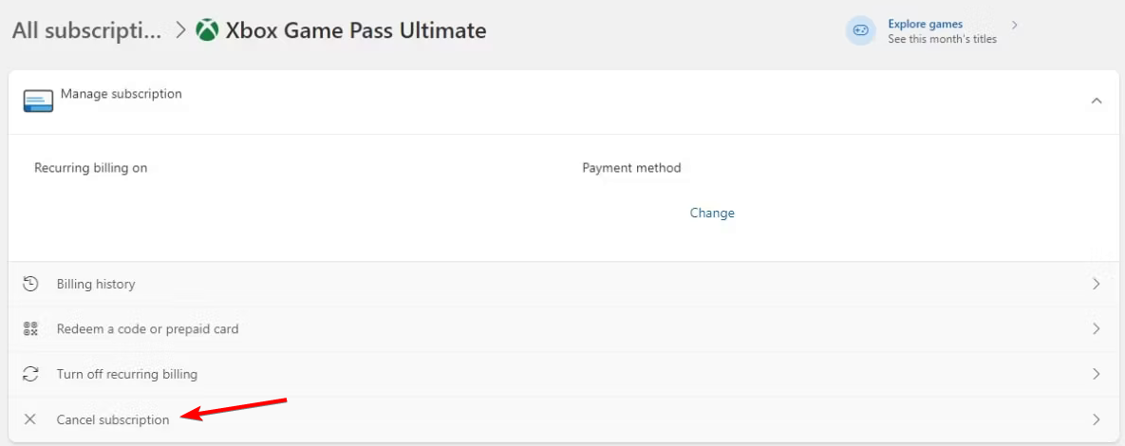Collapse the Manage subscription section
The image size is (1125, 446).
coord(1097,101)
